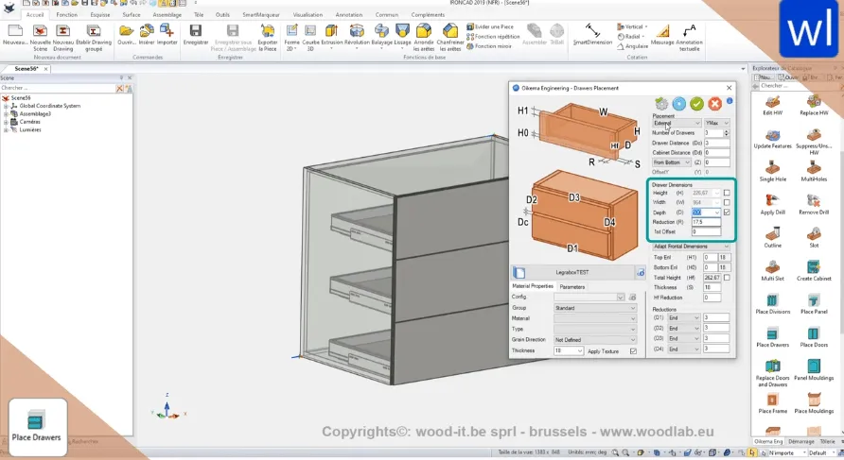Click the Create Cabinet catalog icon
Viewport: 844px width, 460px height.
pyautogui.click(x=813, y=265)
